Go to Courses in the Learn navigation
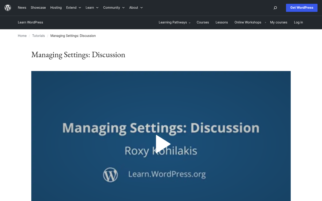 [x=203, y=23]
